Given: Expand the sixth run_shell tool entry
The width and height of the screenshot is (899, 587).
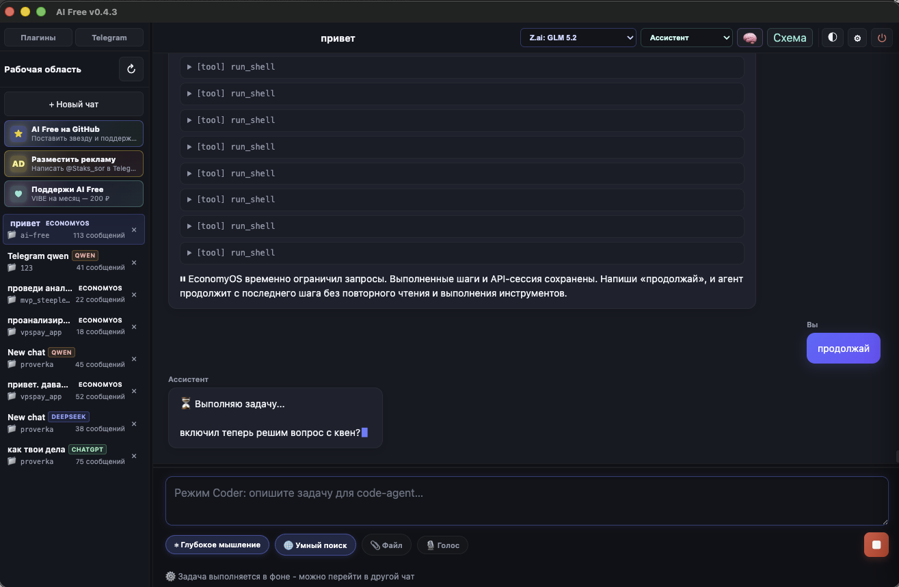Looking at the screenshot, I should click(462, 200).
